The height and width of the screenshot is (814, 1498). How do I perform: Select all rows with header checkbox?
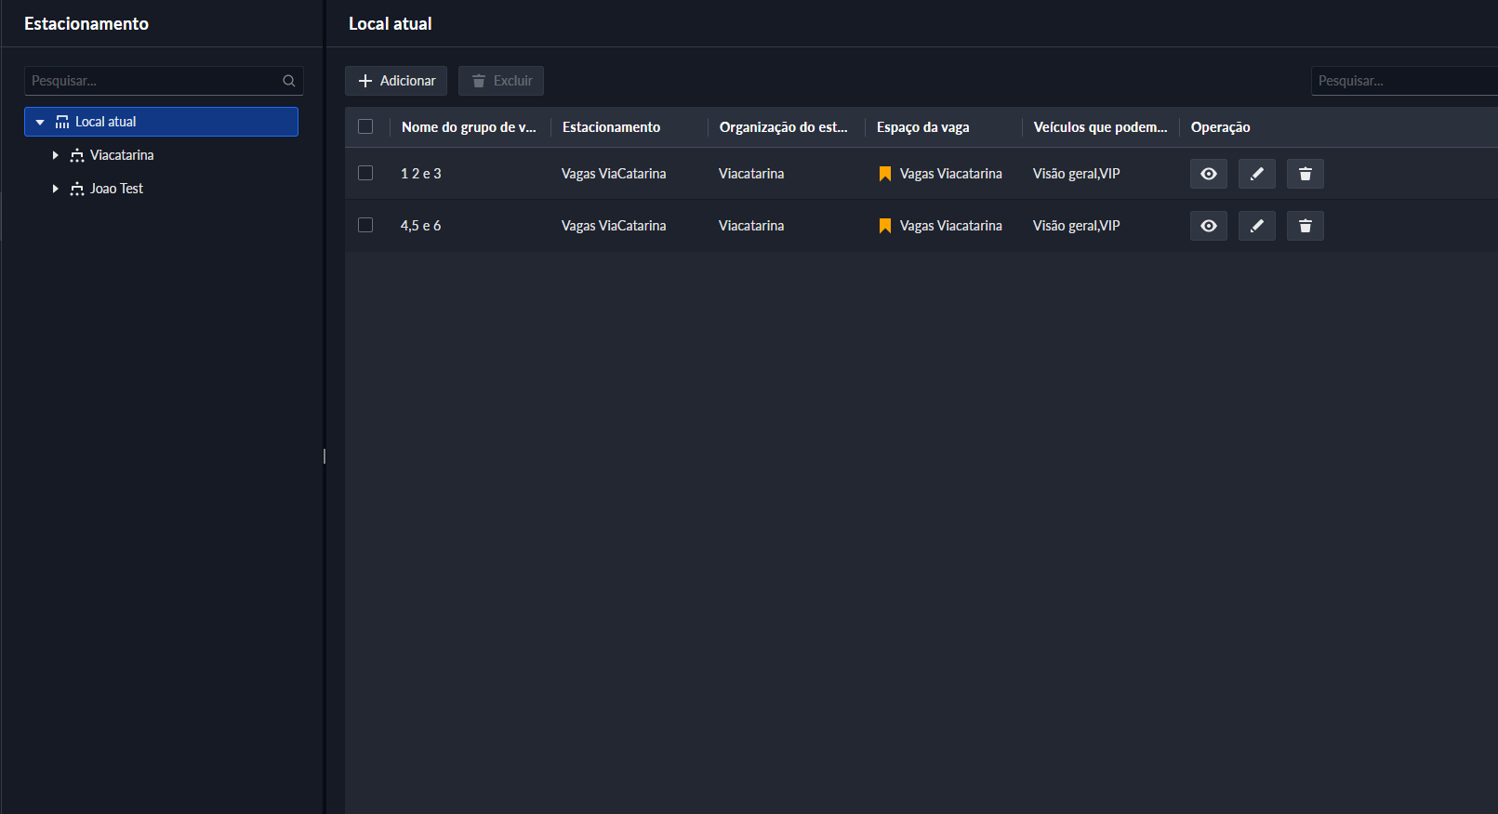(365, 127)
